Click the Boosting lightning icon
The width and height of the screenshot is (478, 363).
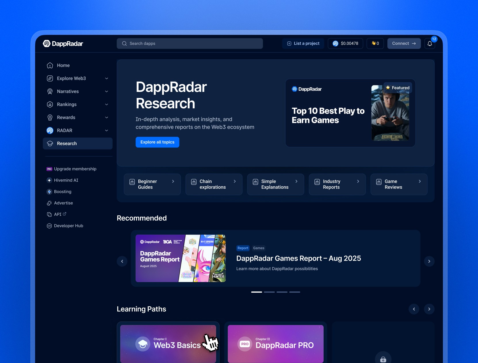pos(49,192)
